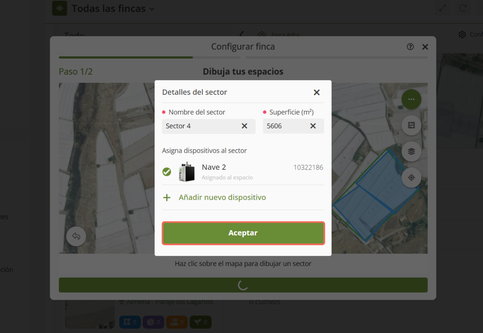Screen dimensions: 483x333
Task: Click the back chevron beside Finca Adra
Action: tap(242, 34)
